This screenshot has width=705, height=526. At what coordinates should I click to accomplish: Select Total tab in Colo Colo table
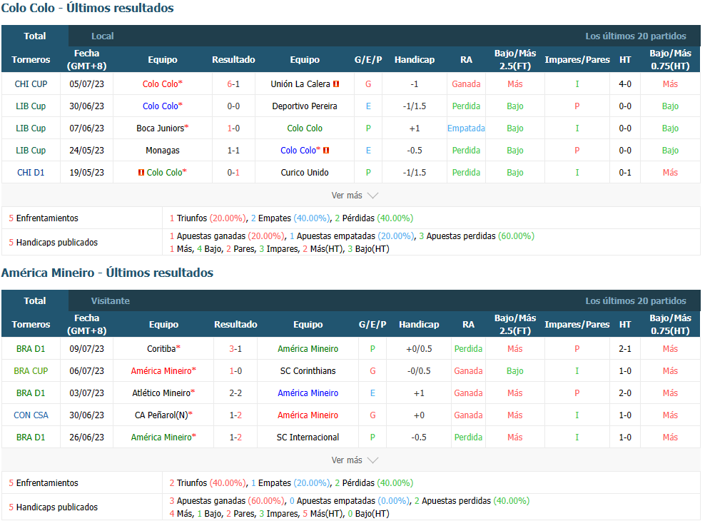[x=35, y=36]
